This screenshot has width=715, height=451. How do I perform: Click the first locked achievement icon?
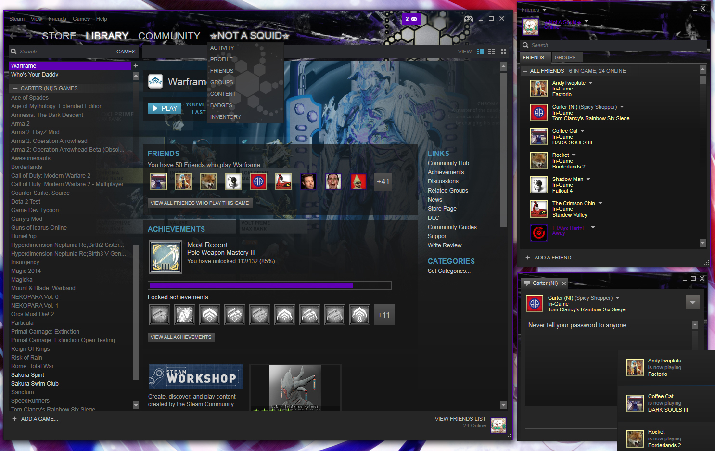[x=159, y=314]
